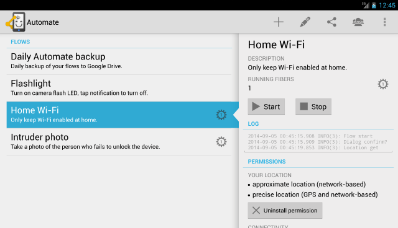
Task: Tap the battery status icon
Action: point(374,6)
